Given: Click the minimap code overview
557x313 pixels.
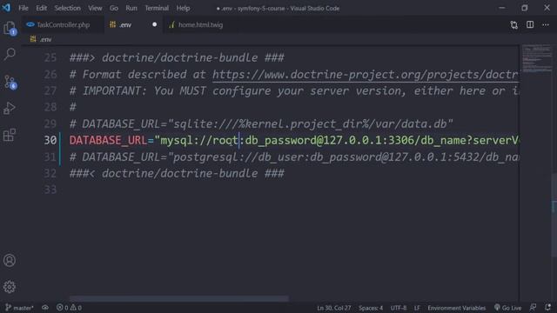Looking at the screenshot, I should [537, 58].
